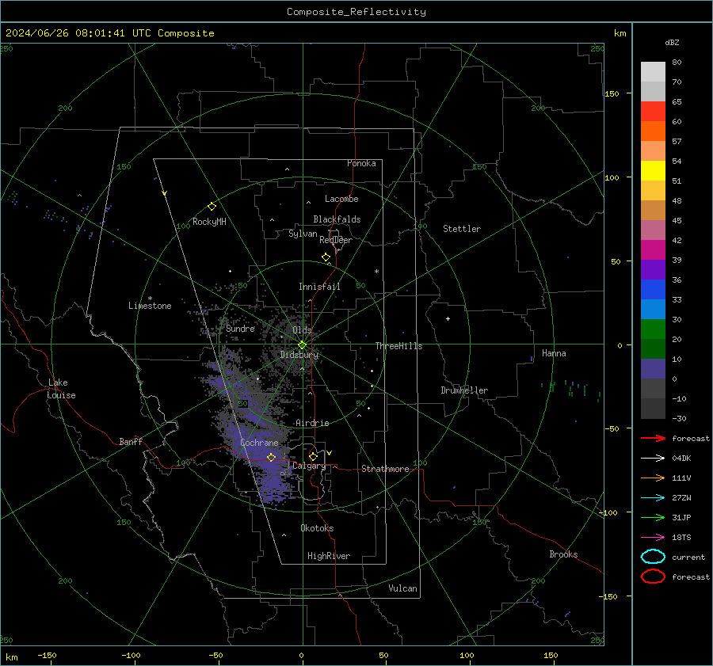Select green swatch between 30 and 20 dBZ
The height and width of the screenshot is (666, 713).
(x=653, y=329)
